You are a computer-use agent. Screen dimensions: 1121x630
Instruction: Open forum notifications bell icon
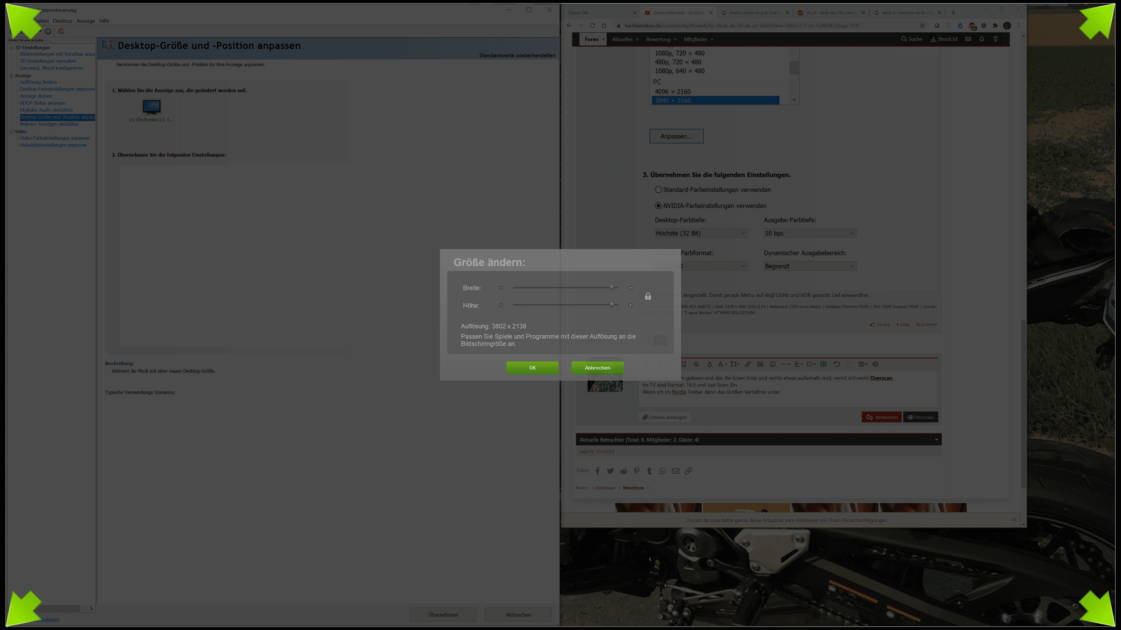982,39
